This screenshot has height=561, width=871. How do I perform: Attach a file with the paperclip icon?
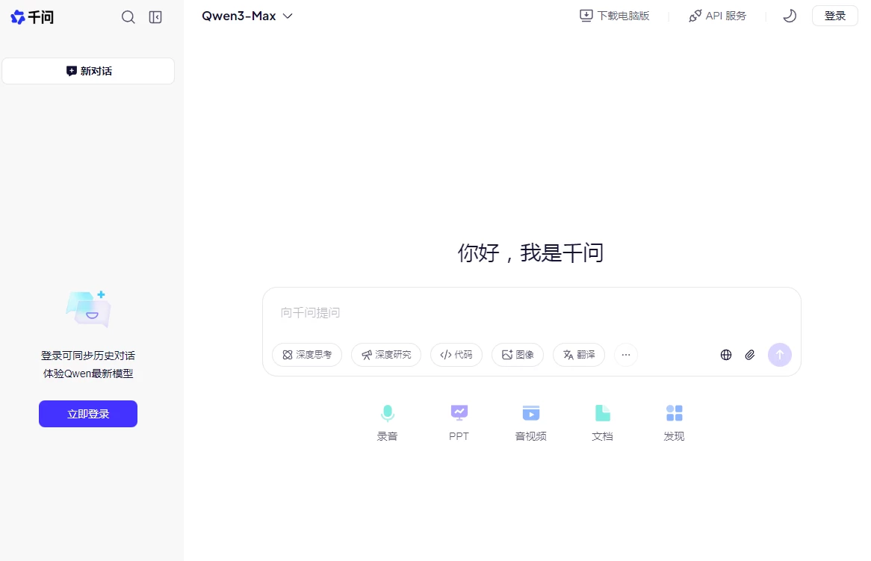(750, 355)
